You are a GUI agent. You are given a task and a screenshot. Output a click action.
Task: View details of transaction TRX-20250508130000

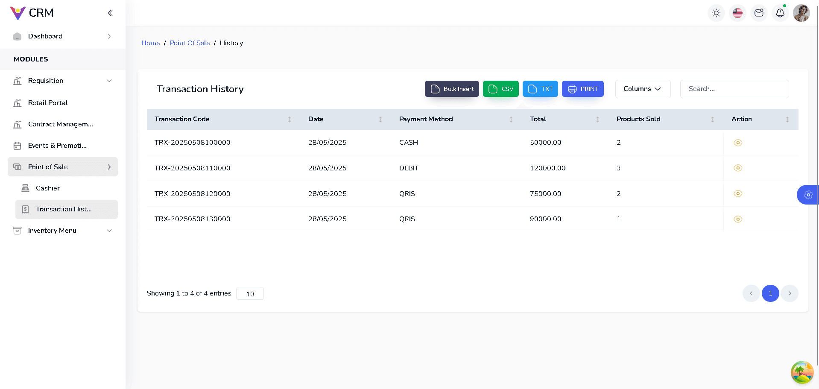point(737,219)
